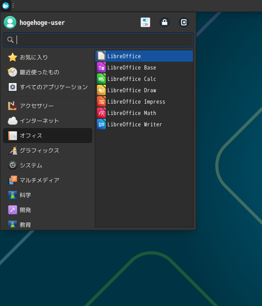
Task: Click the log out icon
Action: [x=184, y=22]
